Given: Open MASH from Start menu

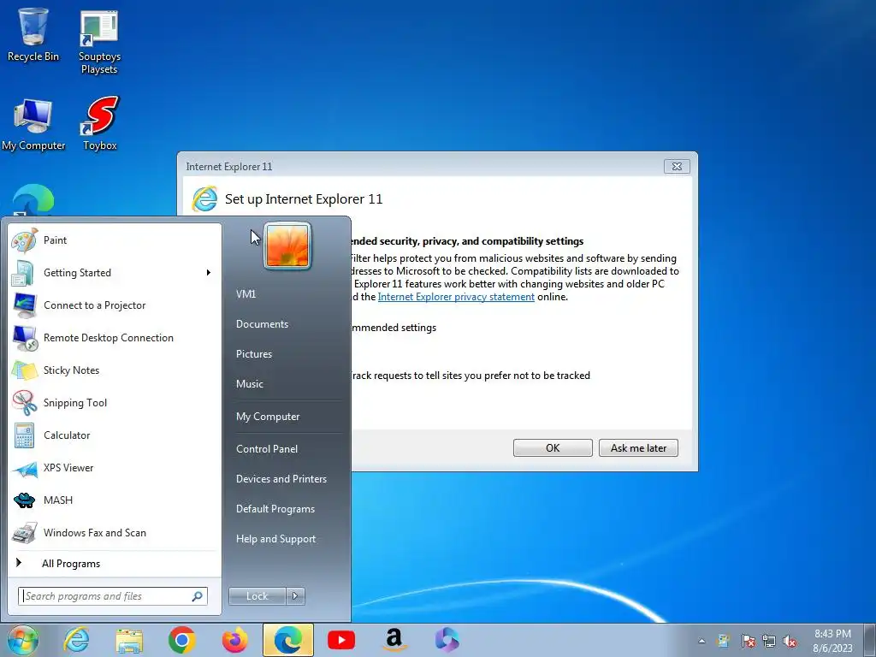Looking at the screenshot, I should (115, 500).
